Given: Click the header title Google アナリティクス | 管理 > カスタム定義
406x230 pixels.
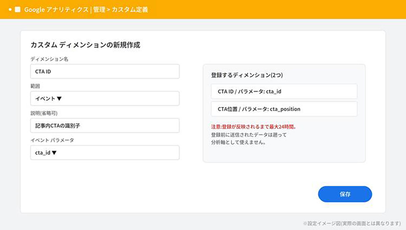Looking at the screenshot, I should [86, 10].
